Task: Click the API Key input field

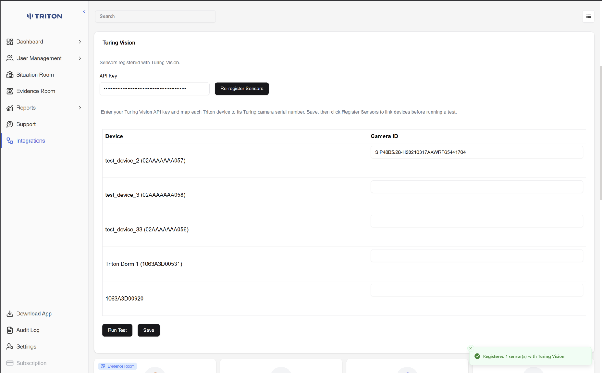Action: coord(154,89)
